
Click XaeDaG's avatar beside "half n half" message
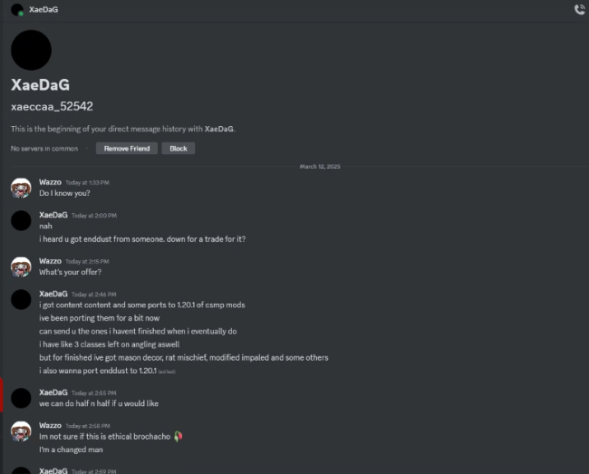coord(22,397)
